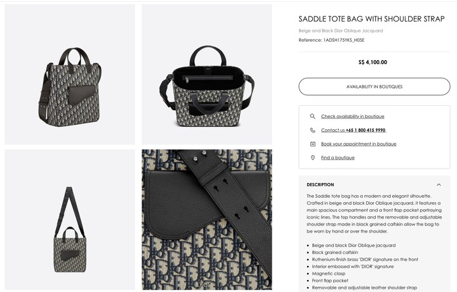Click the product reference number text
This screenshot has height=292, width=457.
tap(331, 40)
